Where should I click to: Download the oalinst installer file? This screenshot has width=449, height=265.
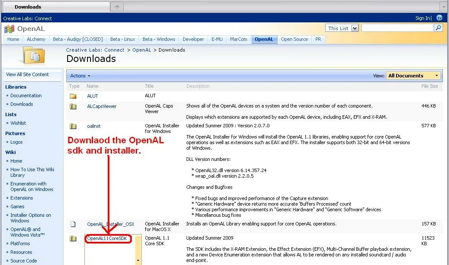(94, 126)
